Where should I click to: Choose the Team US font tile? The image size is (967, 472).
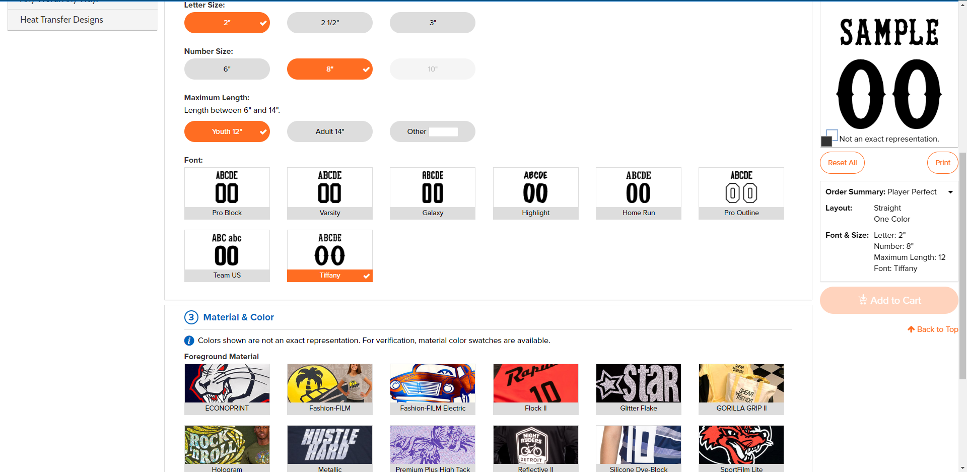point(227,255)
